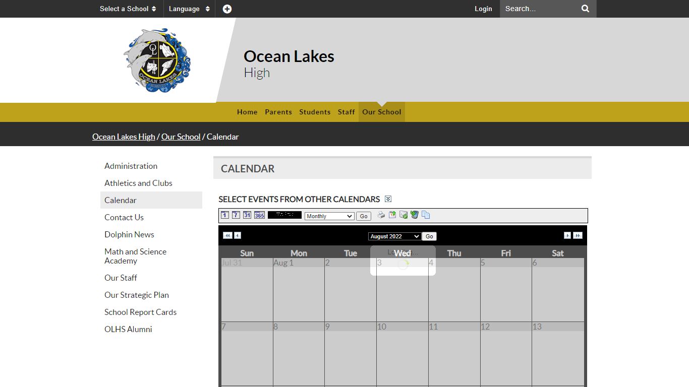Open Our Staff in sidebar
Viewport: 689px width, 387px height.
[x=151, y=278]
